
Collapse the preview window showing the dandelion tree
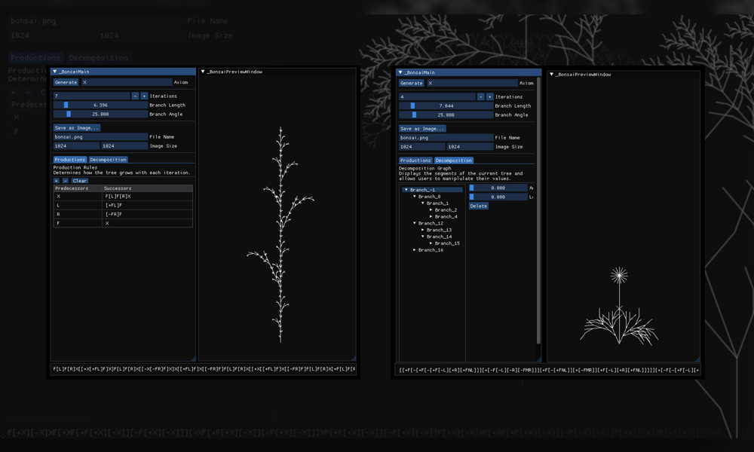click(552, 75)
